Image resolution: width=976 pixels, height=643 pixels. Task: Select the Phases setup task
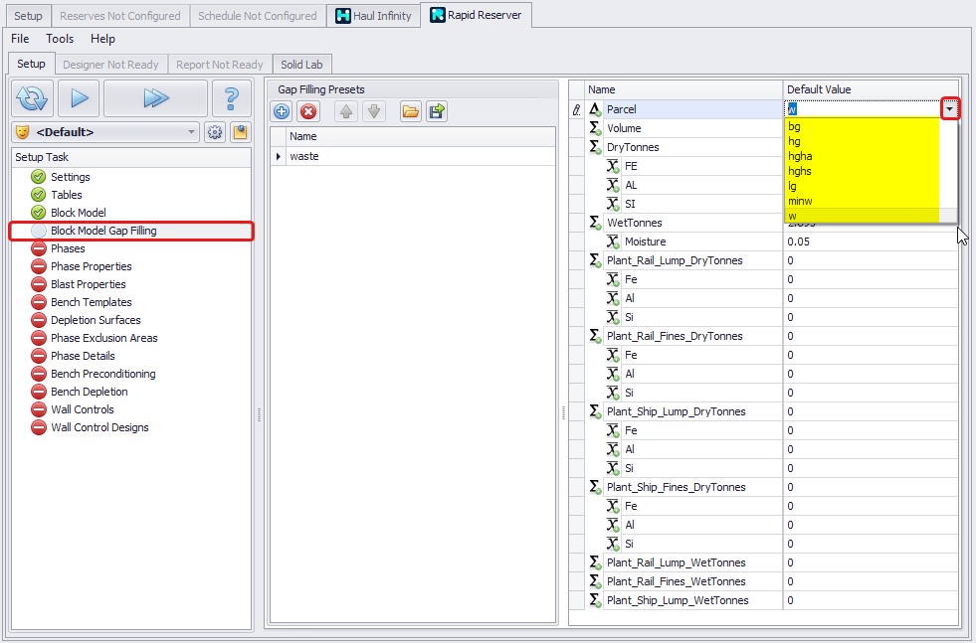tap(68, 248)
